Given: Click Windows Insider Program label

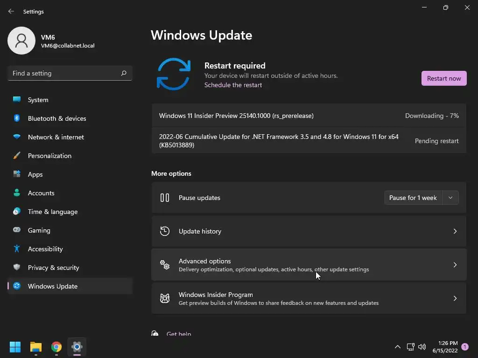Looking at the screenshot, I should 216,295.
